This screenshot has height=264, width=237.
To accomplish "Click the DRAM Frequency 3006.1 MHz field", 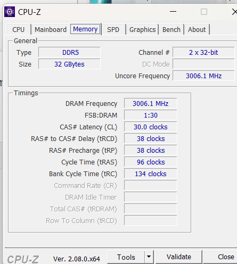I will point(151,104).
